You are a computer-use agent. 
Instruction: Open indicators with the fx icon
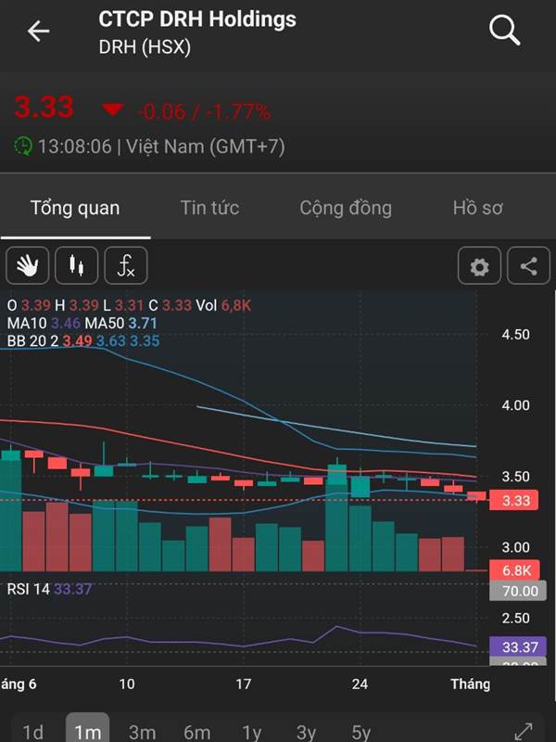126,265
